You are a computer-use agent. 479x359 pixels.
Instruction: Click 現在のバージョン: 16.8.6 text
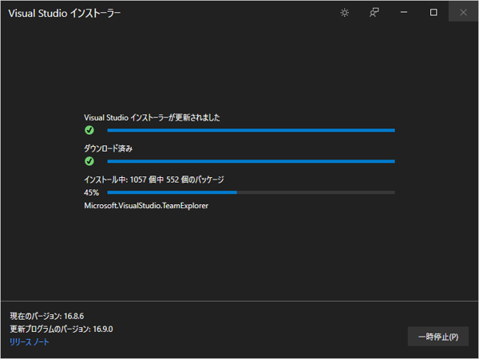click(x=47, y=316)
